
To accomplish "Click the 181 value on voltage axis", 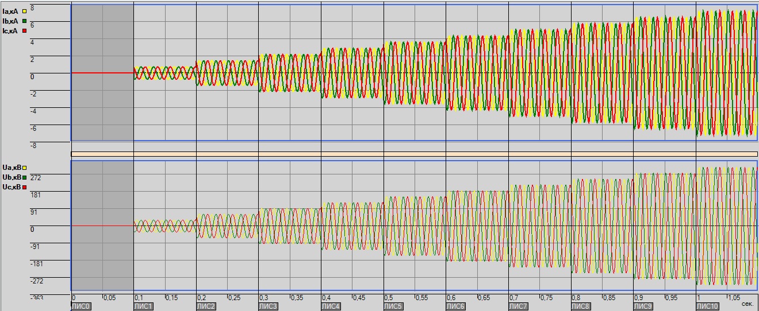I will pos(36,195).
